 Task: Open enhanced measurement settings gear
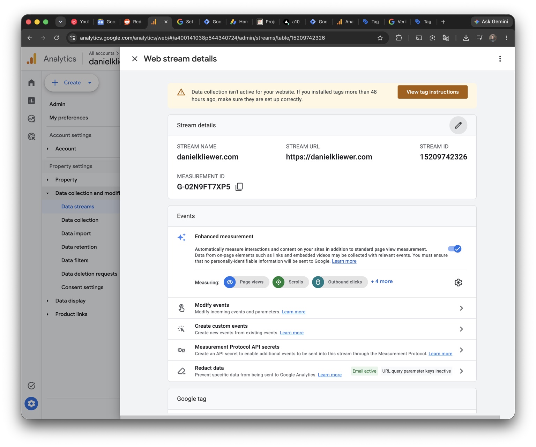point(458,282)
